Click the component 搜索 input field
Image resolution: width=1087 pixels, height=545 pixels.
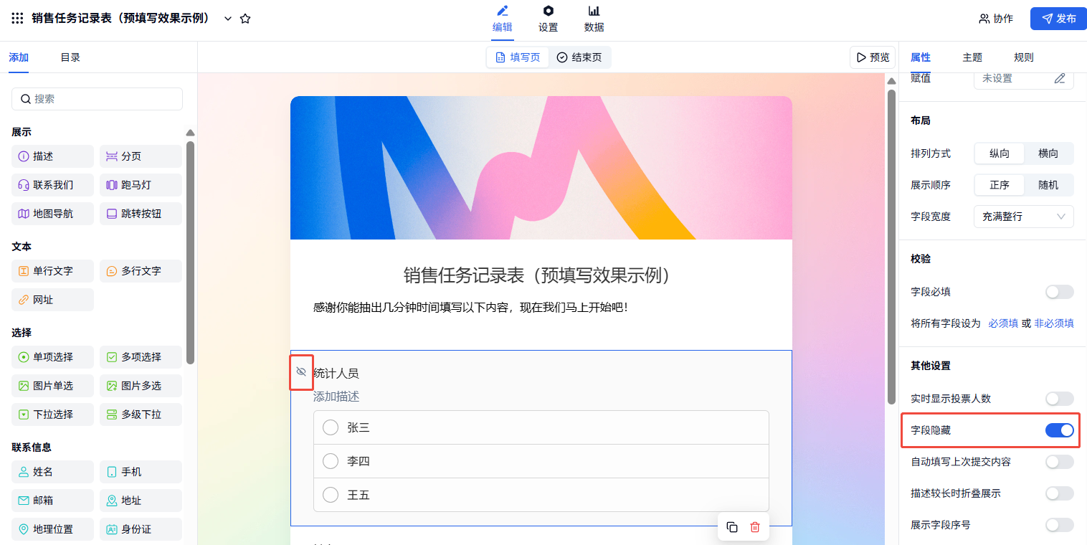tap(97, 99)
